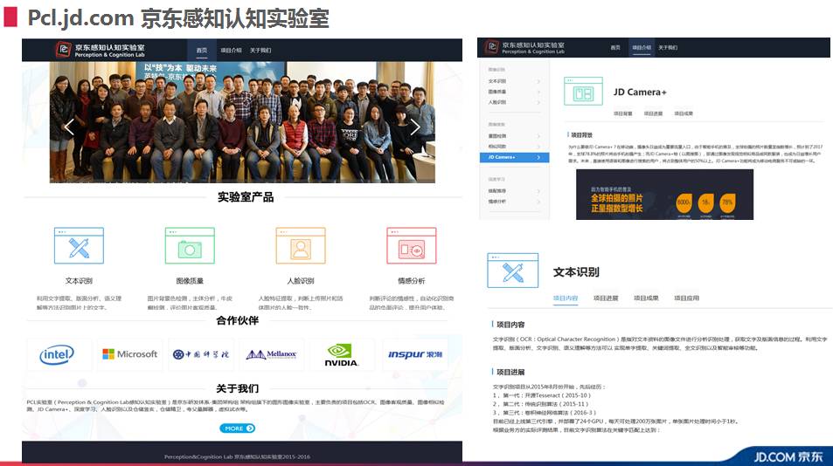The width and height of the screenshot is (833, 466).
Task: Click the blue MORE button
Action: (x=238, y=428)
